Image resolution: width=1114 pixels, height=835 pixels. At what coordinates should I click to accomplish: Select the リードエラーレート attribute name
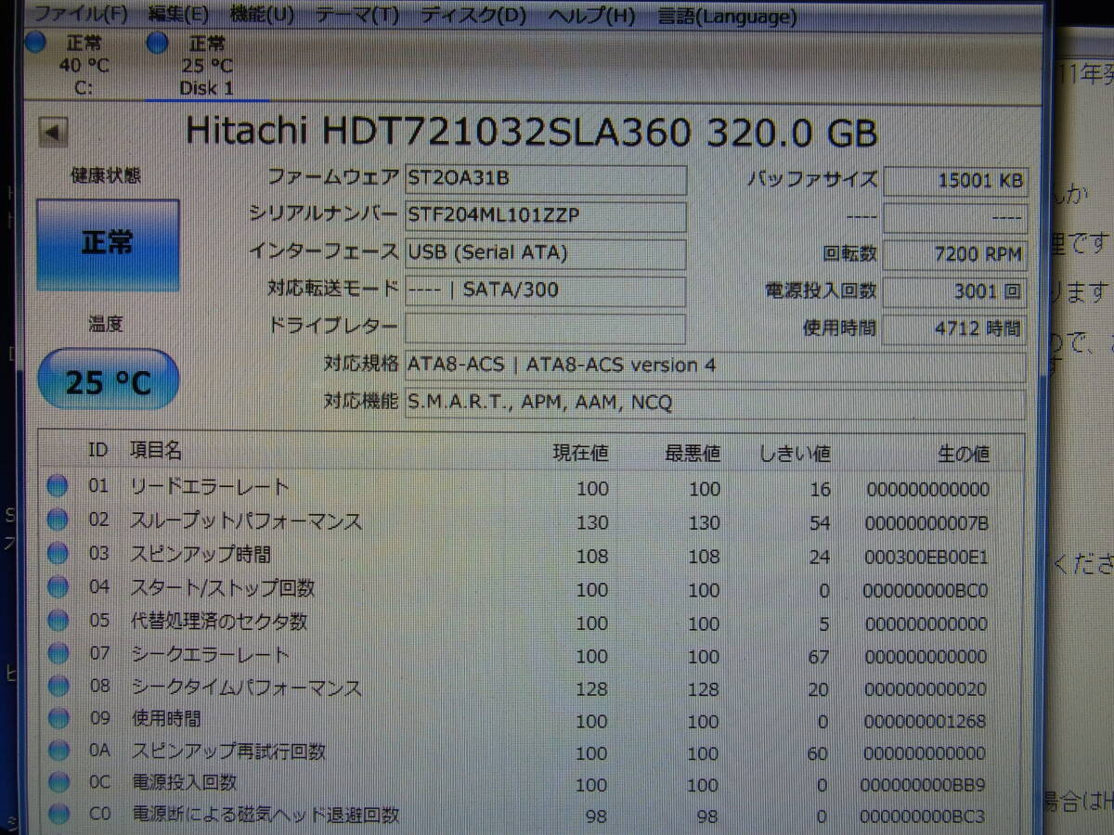(210, 486)
